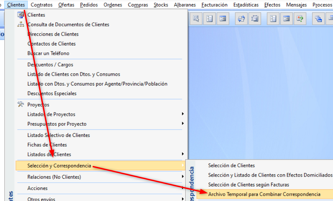Choose Fichas de Clientes menu entry
The width and height of the screenshot is (333, 201).
(47, 145)
